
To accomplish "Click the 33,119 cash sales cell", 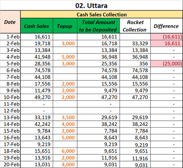I will [37, 117].
